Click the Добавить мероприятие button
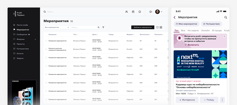The image size is (237, 105). (143, 27)
